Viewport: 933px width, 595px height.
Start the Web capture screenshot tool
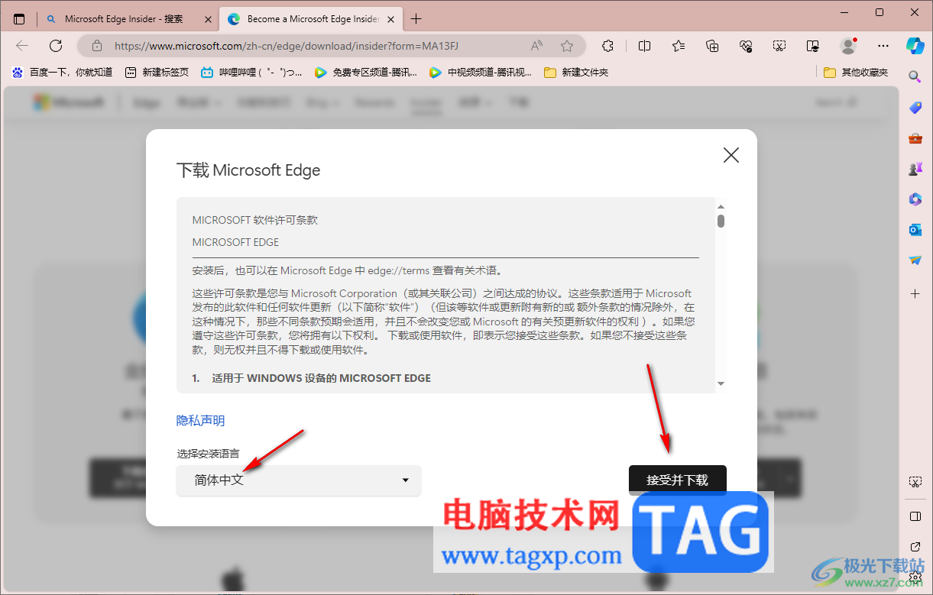coord(779,46)
